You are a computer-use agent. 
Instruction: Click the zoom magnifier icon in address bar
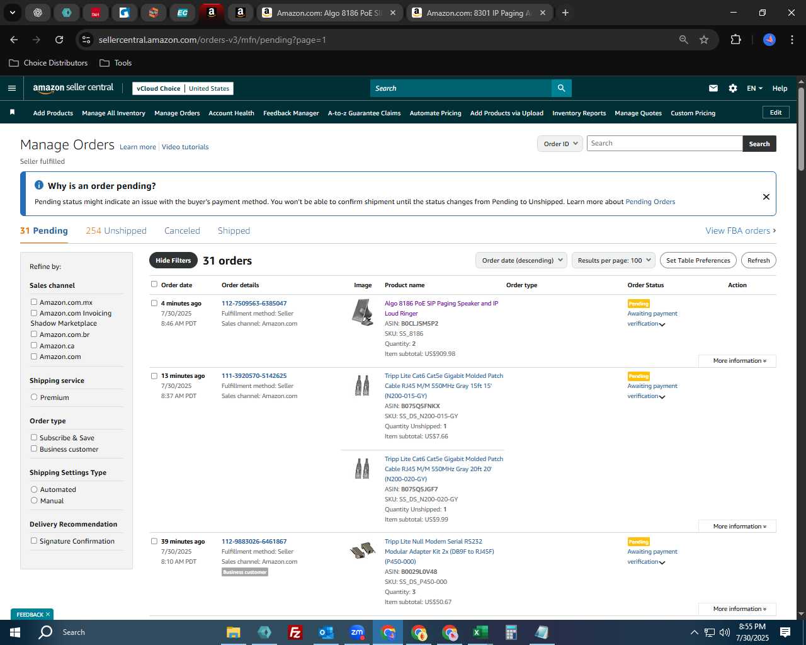pyautogui.click(x=684, y=40)
